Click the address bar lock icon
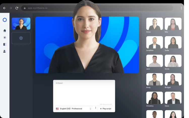 (x=25, y=8)
